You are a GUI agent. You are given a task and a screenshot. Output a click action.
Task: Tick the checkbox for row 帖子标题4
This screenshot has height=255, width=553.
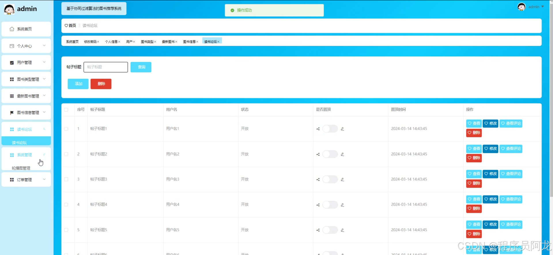[66, 205]
